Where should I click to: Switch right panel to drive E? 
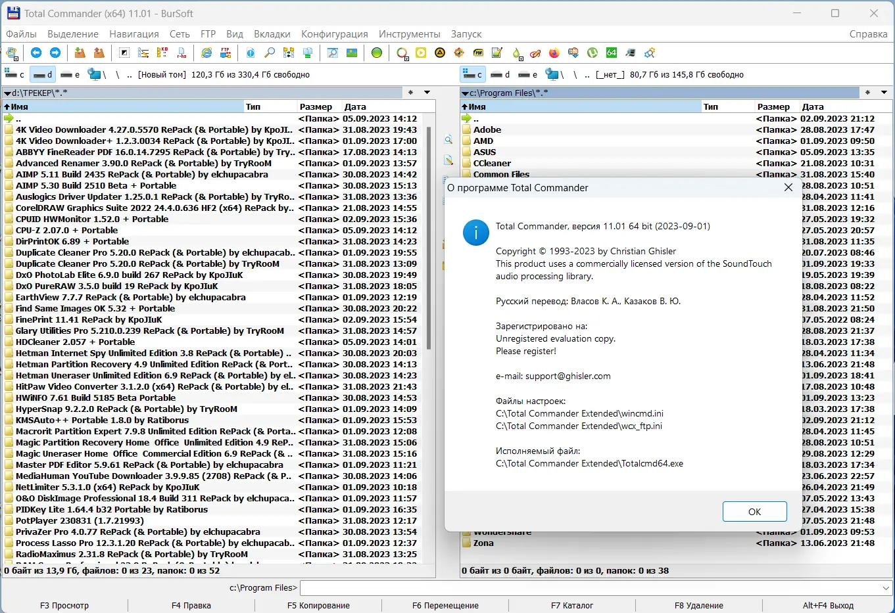tap(526, 74)
